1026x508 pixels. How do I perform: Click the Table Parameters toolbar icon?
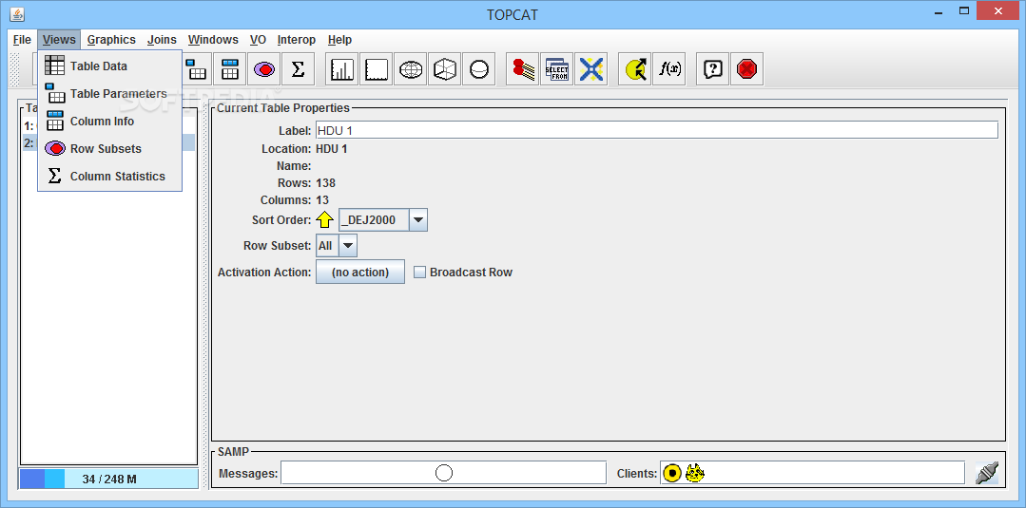pyautogui.click(x=196, y=69)
